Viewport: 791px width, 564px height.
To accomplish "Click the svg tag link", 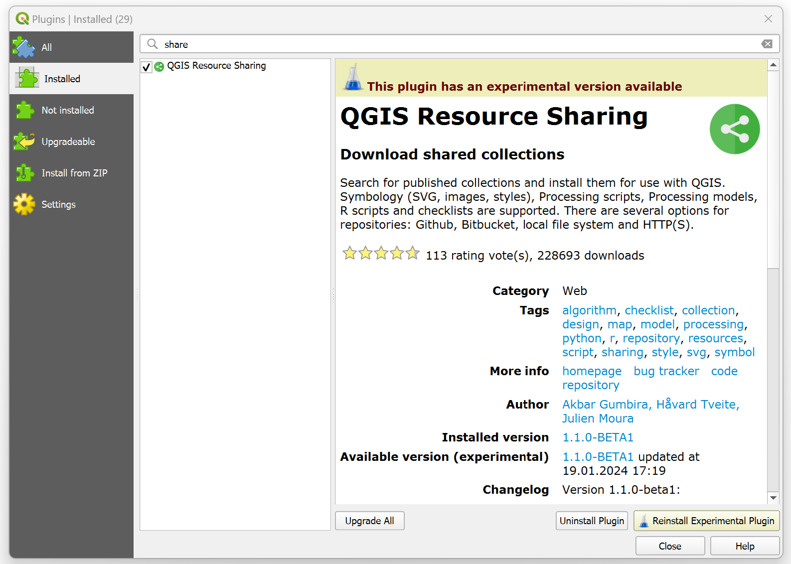I will click(x=696, y=352).
